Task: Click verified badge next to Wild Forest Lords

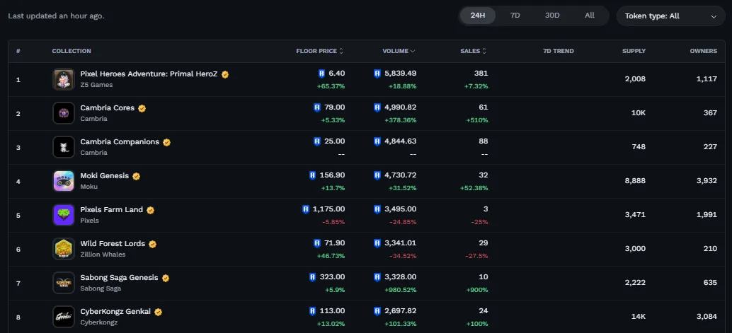Action: 153,244
